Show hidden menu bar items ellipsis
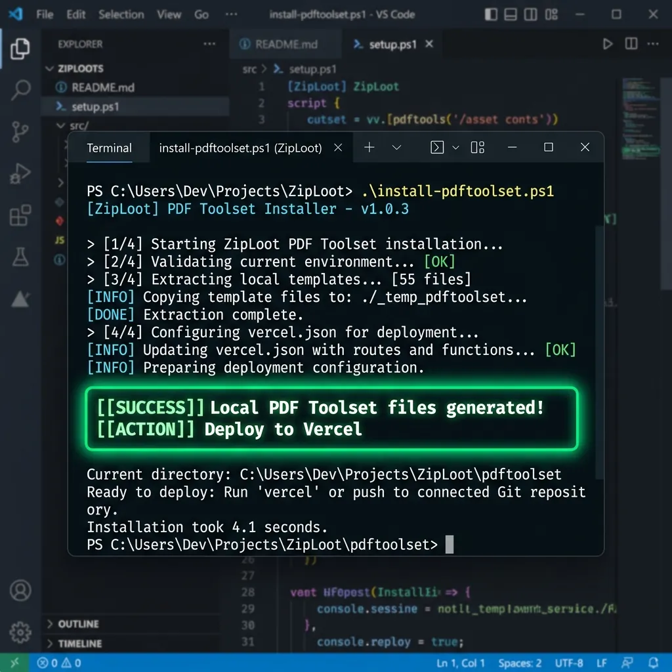Viewport: 672px width, 672px height. coord(232,14)
